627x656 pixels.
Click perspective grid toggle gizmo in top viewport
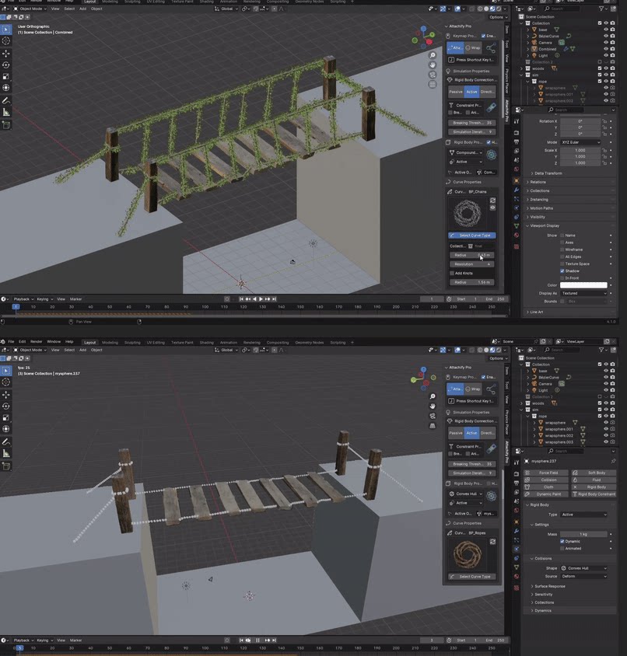pyautogui.click(x=433, y=85)
